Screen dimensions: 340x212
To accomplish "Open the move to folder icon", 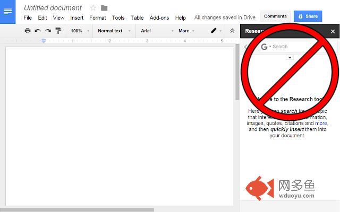I will (x=104, y=8).
